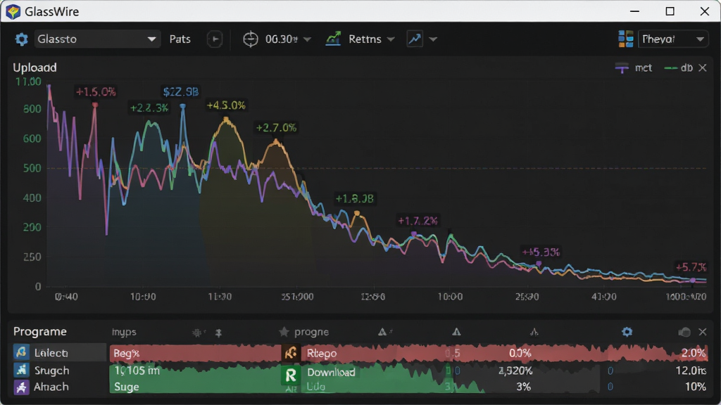Click the third triangle header icon
The width and height of the screenshot is (721, 405).
pos(534,332)
